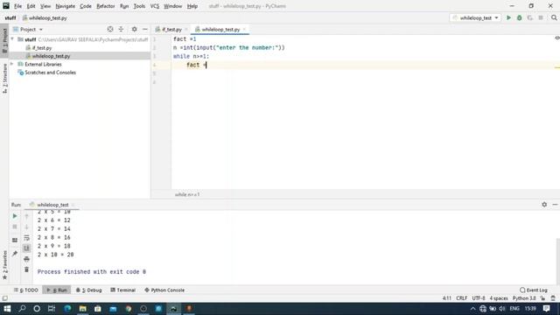Viewport: 560px width, 315px height.
Task: Print the Run console output
Action: coord(27,259)
